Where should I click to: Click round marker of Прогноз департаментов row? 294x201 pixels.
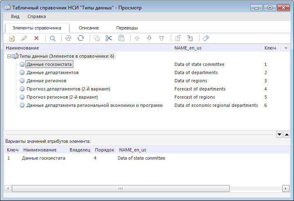pos(22,89)
